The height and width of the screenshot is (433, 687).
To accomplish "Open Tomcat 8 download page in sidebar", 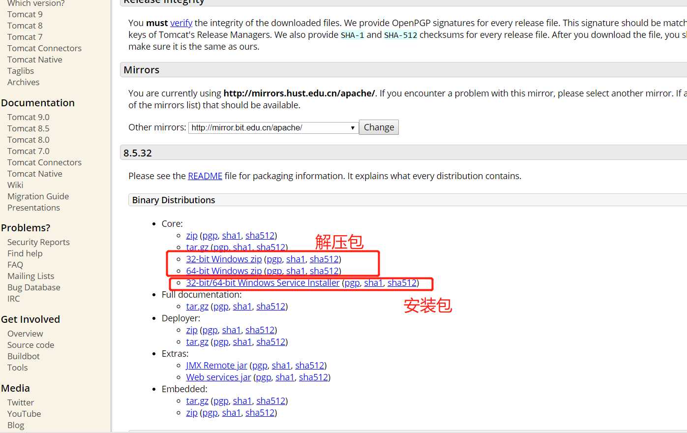I will [25, 26].
